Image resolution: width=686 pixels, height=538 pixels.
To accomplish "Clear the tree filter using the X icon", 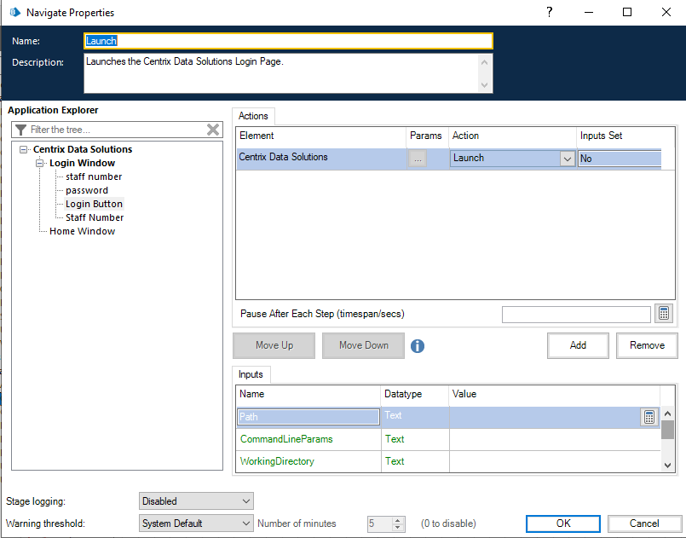I will (x=213, y=130).
